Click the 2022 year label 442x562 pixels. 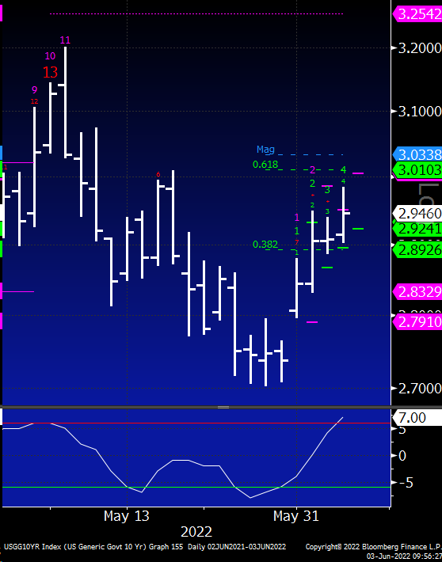[x=196, y=532]
